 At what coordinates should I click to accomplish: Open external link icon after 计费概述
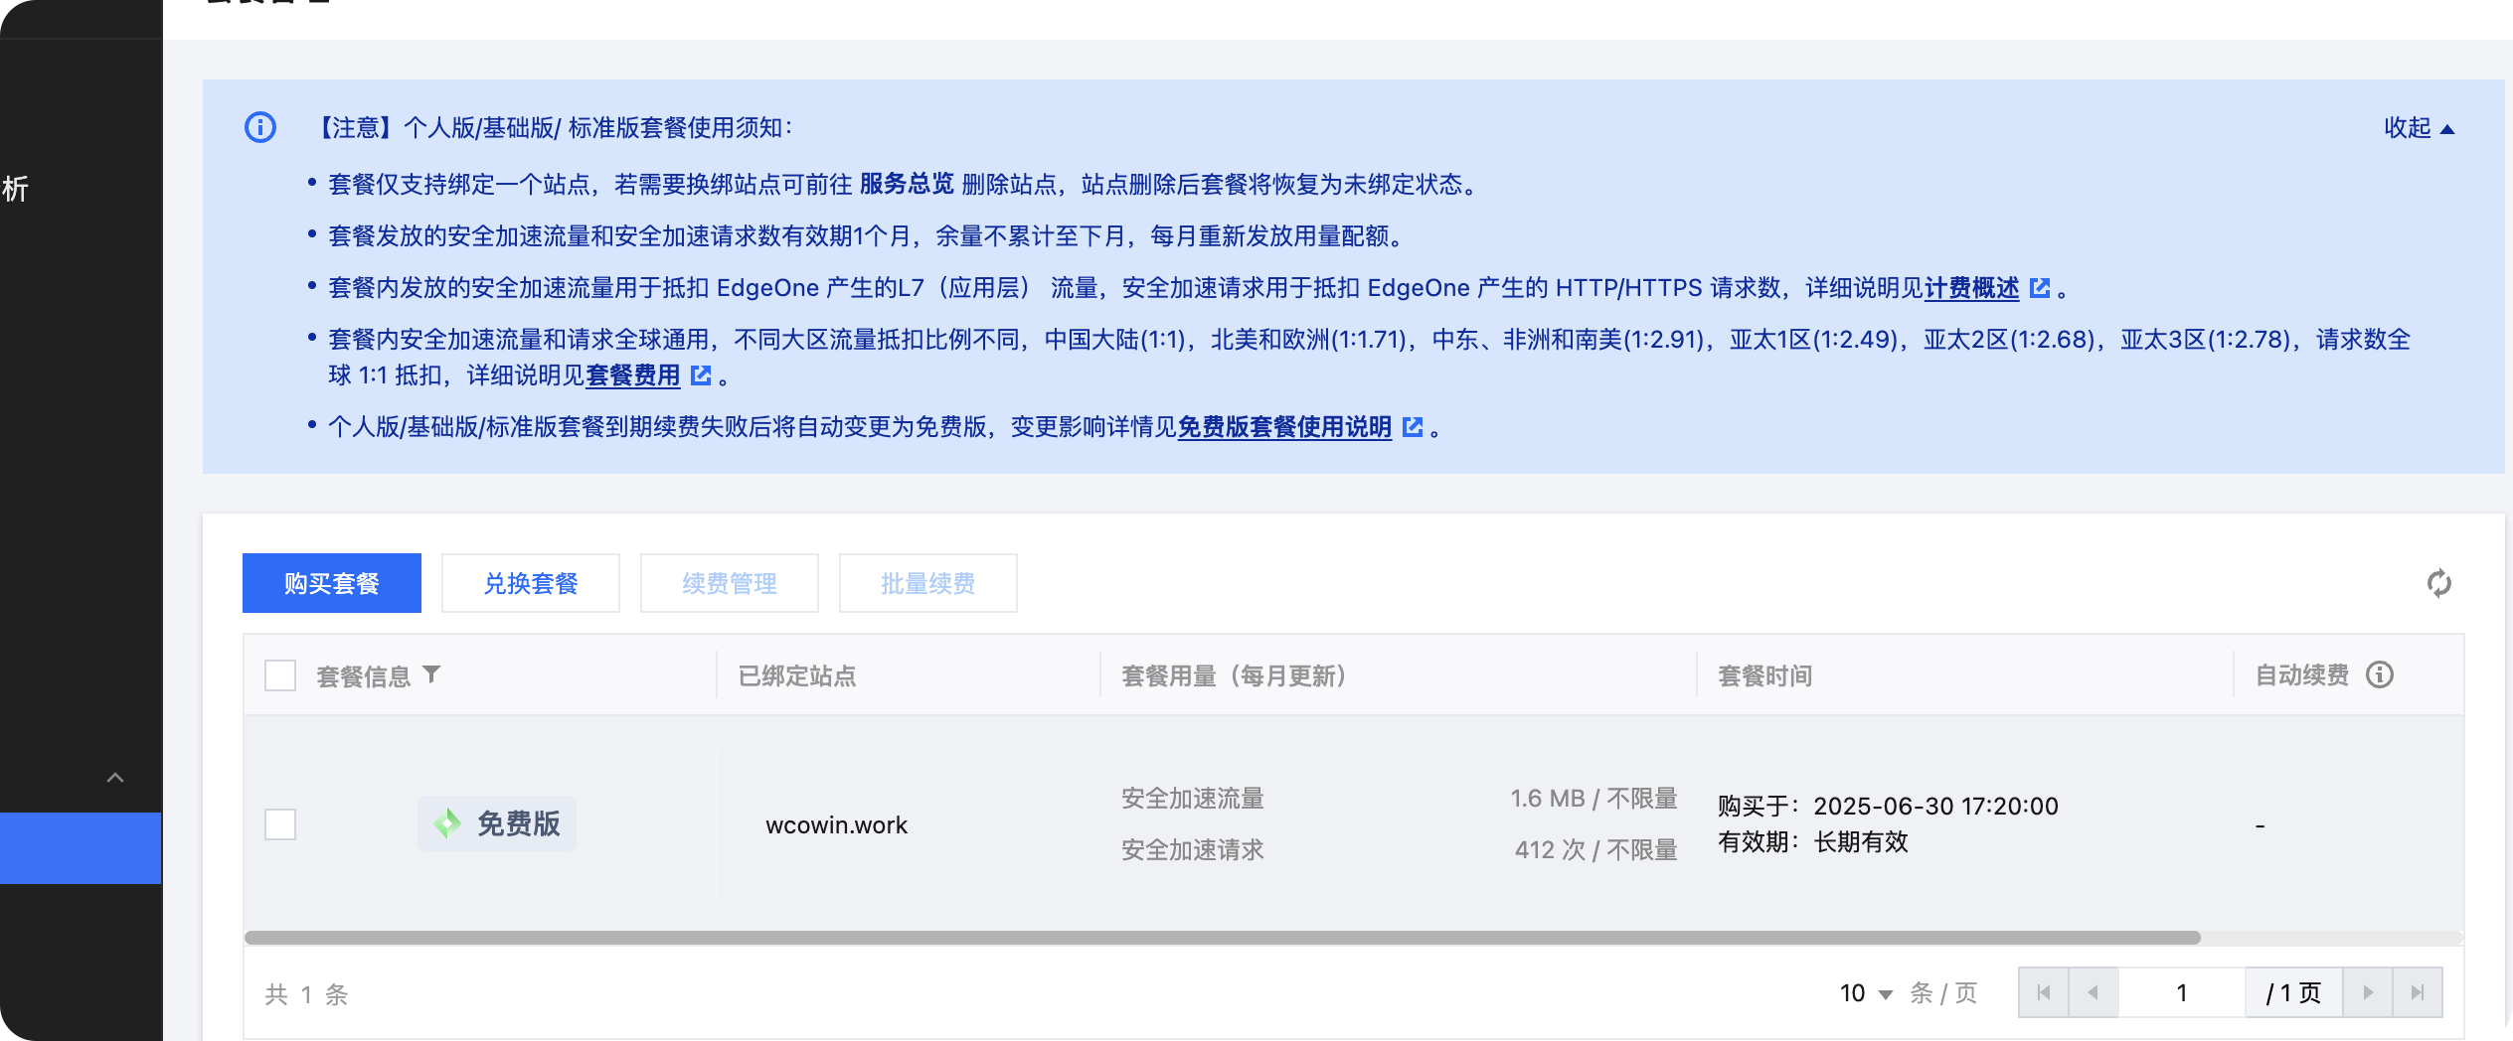click(x=2040, y=288)
